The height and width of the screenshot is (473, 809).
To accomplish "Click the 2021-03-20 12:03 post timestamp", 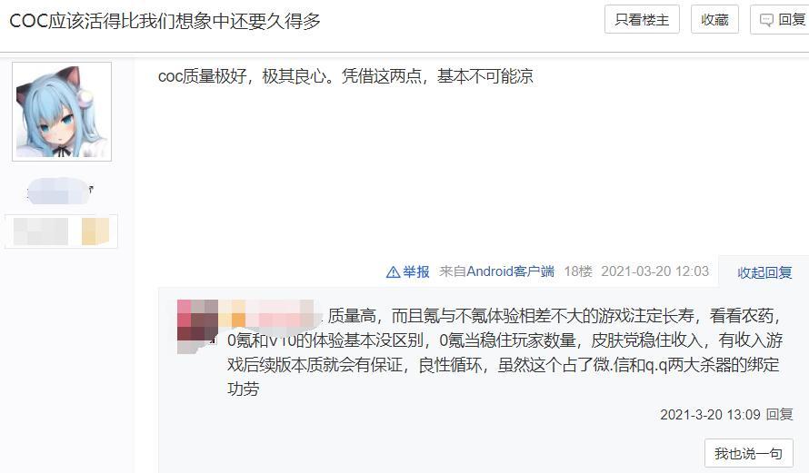I will (x=654, y=271).
